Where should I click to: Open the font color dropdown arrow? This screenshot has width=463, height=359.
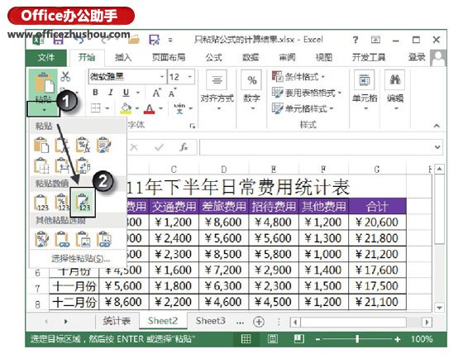pos(160,108)
